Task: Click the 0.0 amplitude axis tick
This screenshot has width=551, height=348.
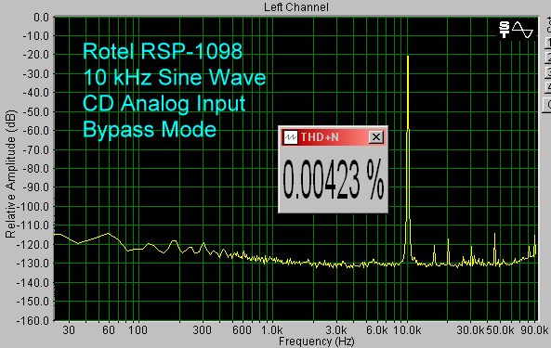Action: click(x=41, y=18)
